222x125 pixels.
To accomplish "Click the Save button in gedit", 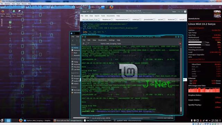I will coord(174,11).
